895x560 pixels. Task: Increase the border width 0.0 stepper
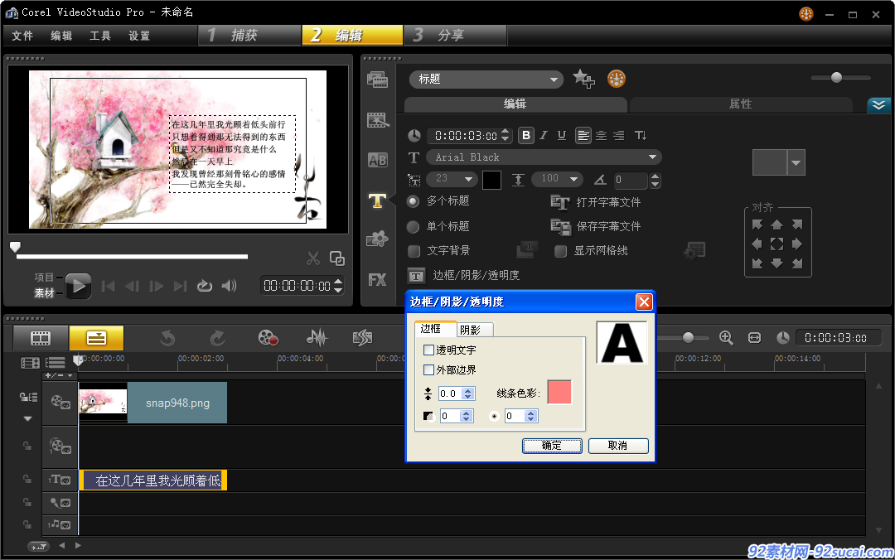pyautogui.click(x=468, y=390)
